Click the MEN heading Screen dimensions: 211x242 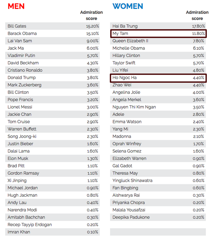[x=17, y=6]
